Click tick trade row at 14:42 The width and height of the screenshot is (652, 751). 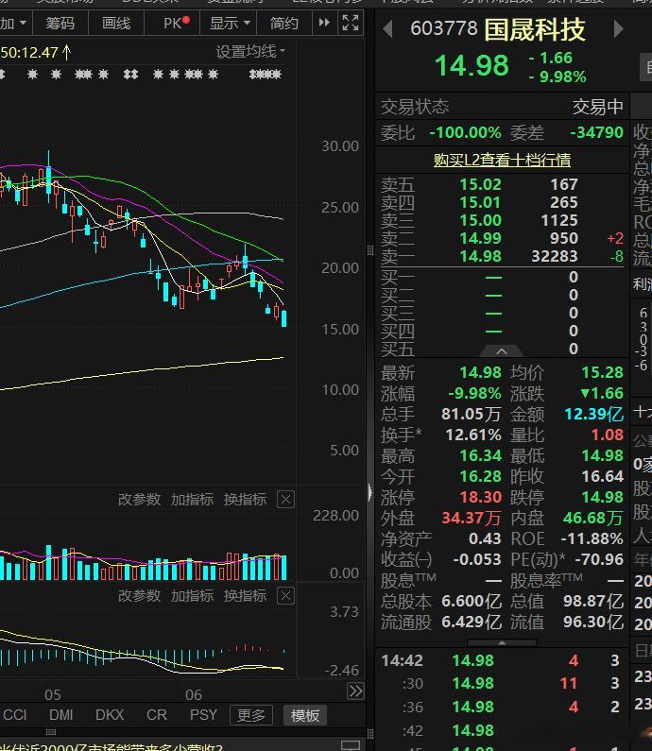pyautogui.click(x=502, y=660)
